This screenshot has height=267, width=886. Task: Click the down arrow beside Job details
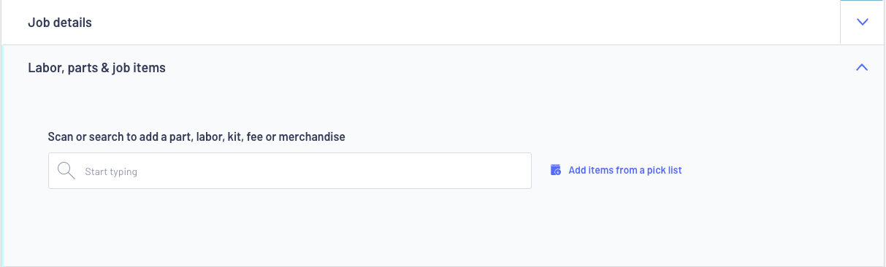coord(862,22)
